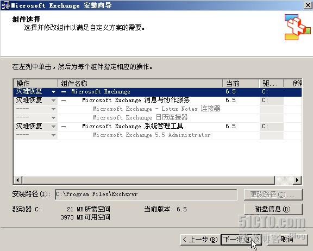Open action dropdown for Microsoft Exchange root row
Image resolution: width=313 pixels, height=251 pixels.
(53, 92)
